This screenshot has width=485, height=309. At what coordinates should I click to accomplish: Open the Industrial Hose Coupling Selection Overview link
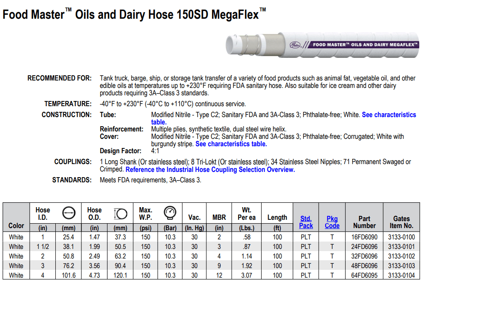210,169
